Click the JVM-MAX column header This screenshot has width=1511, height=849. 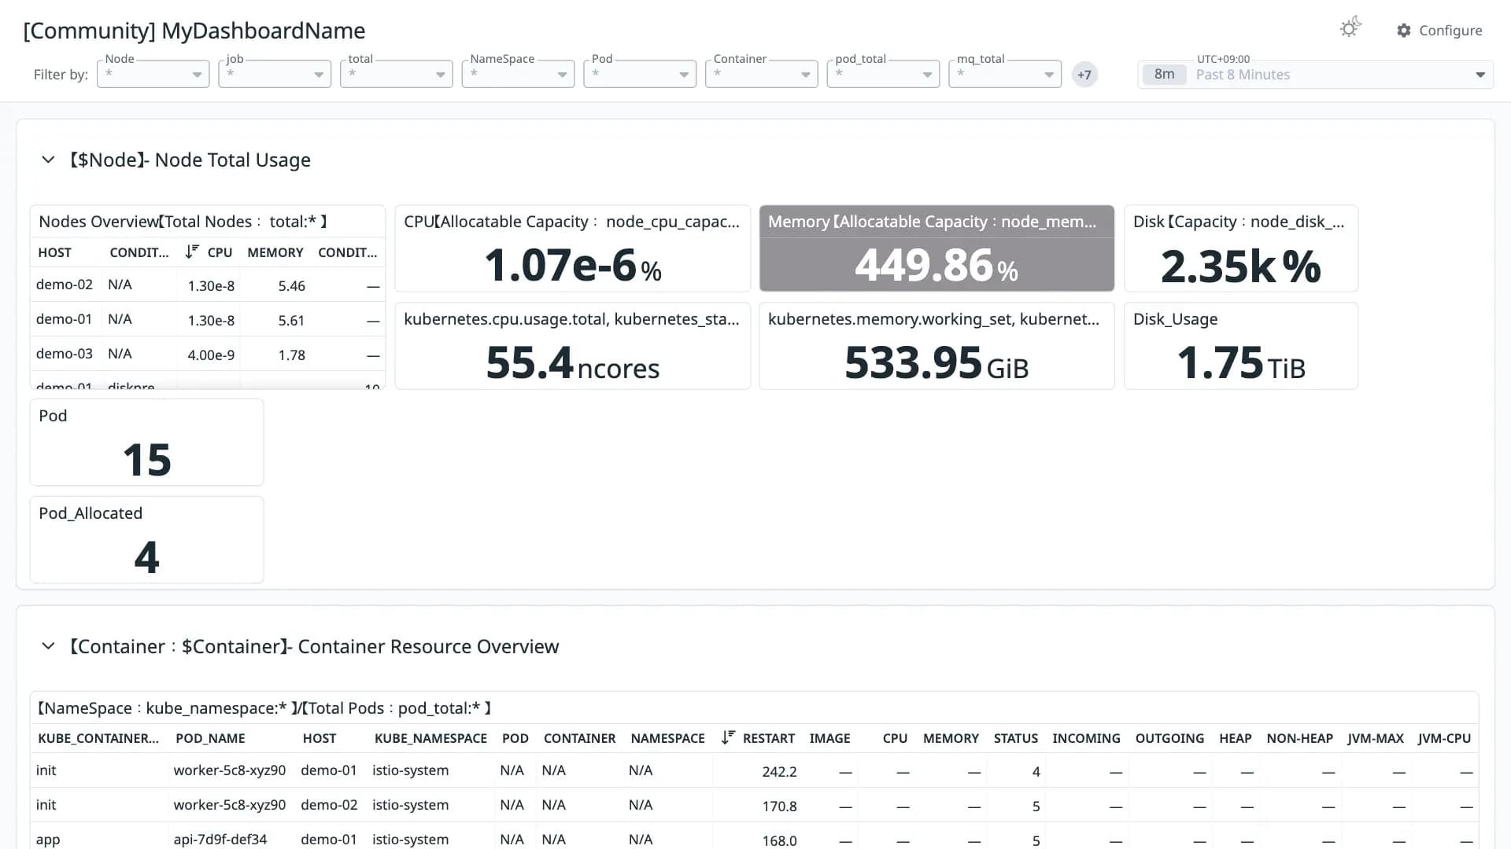tap(1375, 738)
